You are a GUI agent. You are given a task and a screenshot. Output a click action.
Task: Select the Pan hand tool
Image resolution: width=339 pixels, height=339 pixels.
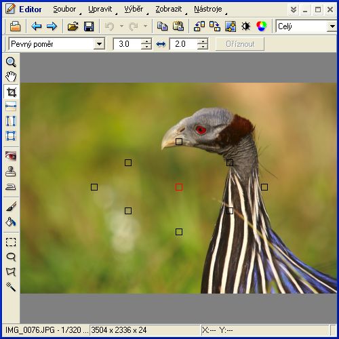11,77
